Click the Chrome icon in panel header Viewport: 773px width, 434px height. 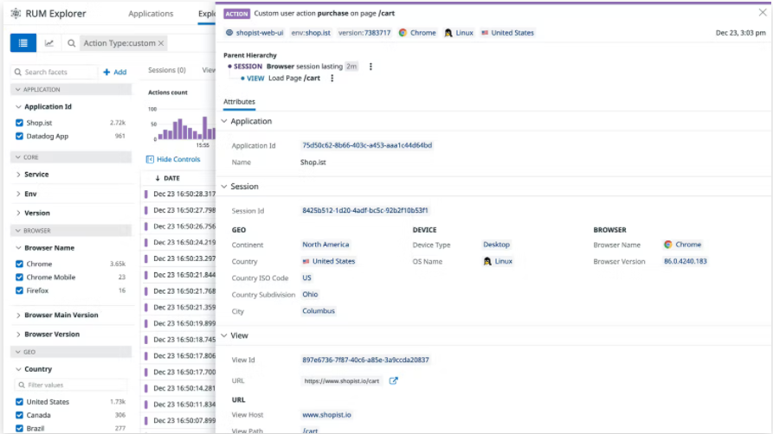(x=403, y=33)
